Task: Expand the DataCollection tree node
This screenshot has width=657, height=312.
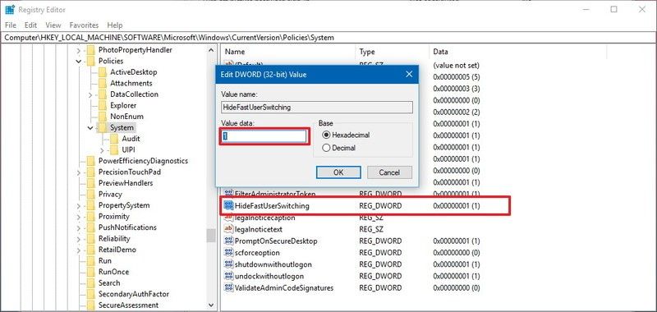Action: click(90, 94)
